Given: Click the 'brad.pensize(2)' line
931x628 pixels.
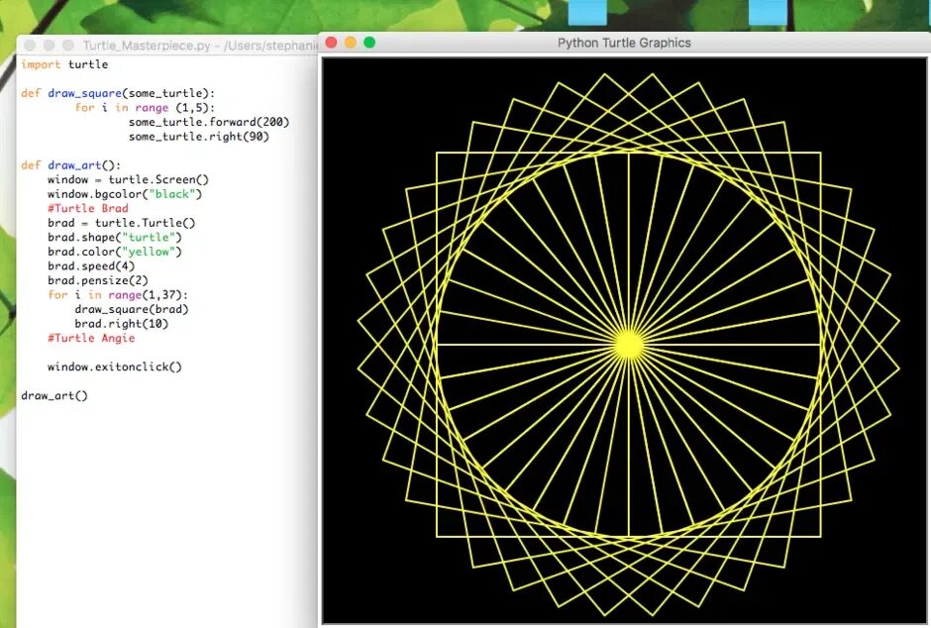Looking at the screenshot, I should pos(98,280).
